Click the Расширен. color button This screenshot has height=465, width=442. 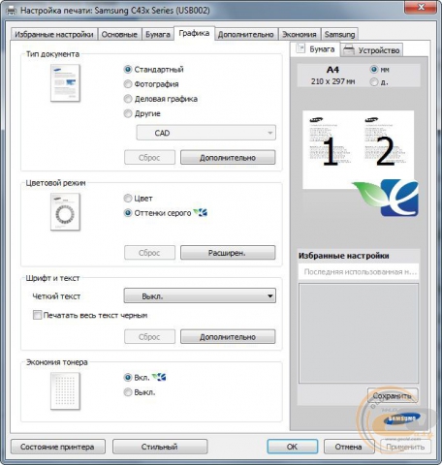(228, 253)
